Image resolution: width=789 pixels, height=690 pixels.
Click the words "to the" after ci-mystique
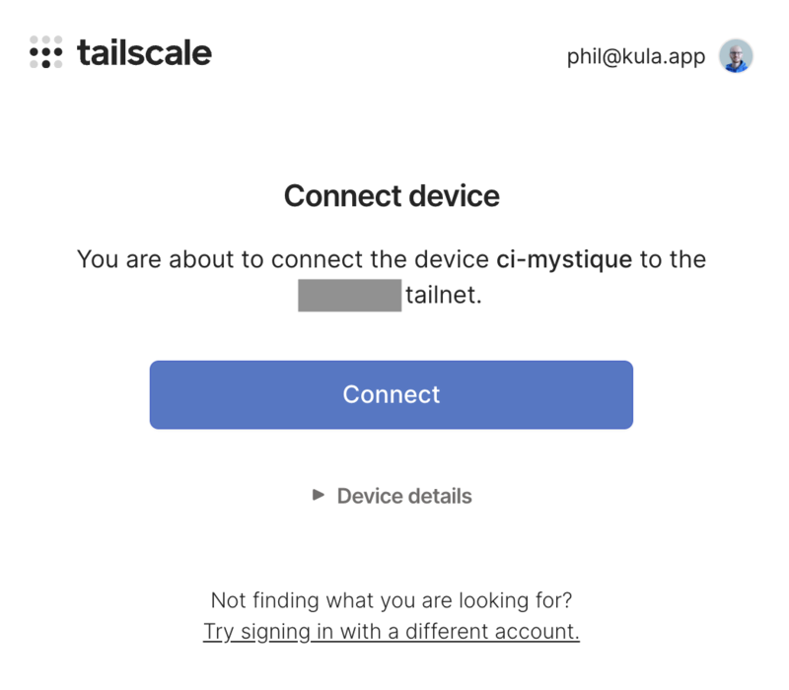pos(673,260)
